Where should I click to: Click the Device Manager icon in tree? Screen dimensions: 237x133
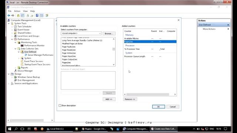point(16,71)
